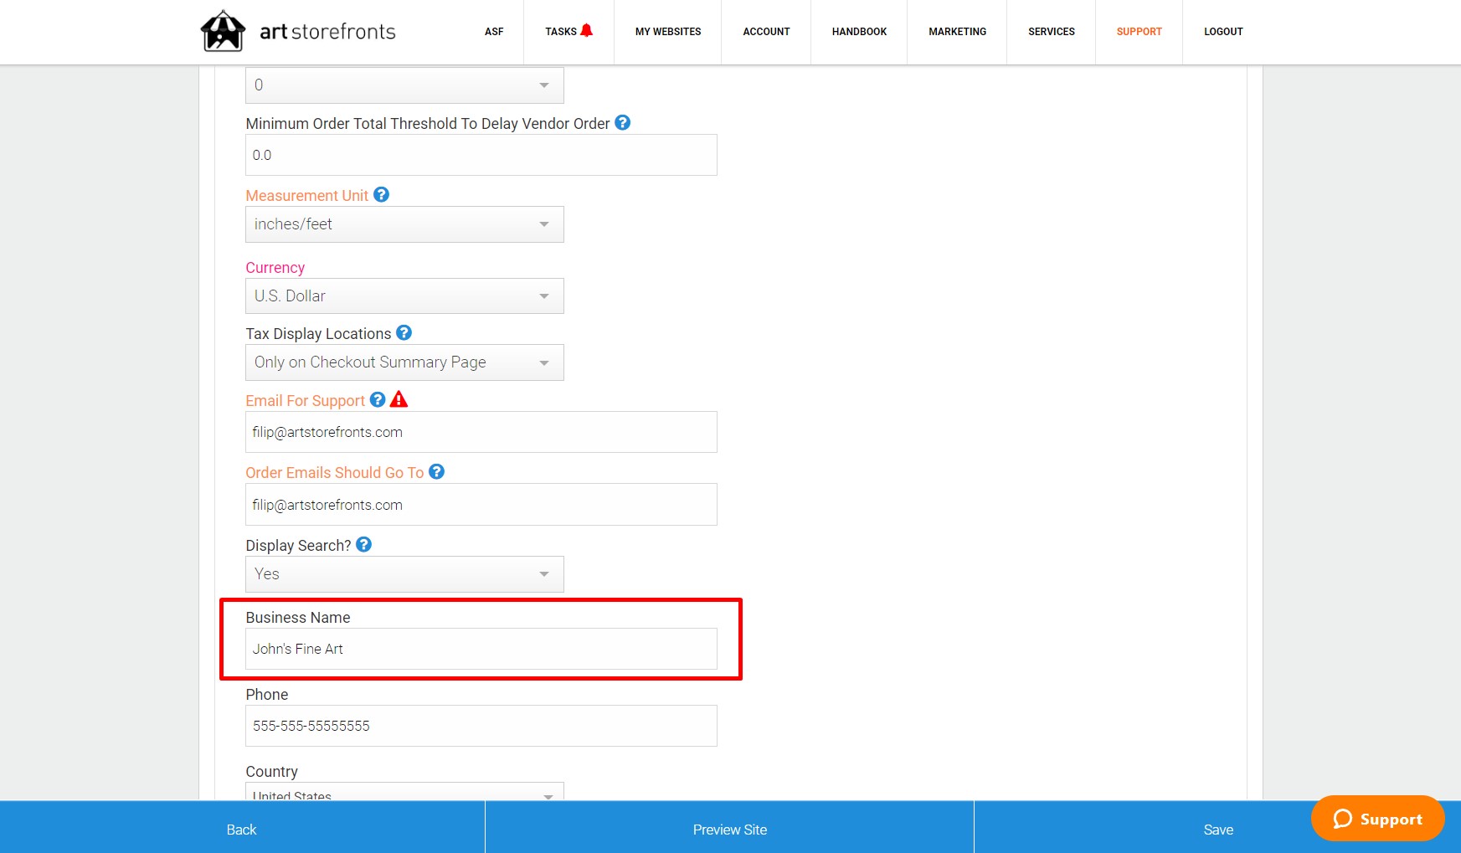Click the Currency field dropdown arrow
Viewport: 1461px width, 853px height.
543,295
